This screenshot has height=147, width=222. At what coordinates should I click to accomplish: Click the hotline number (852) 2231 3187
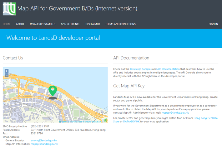(x=40, y=126)
